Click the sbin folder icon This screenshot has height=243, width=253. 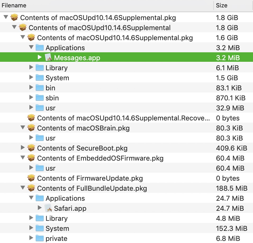click(40, 98)
